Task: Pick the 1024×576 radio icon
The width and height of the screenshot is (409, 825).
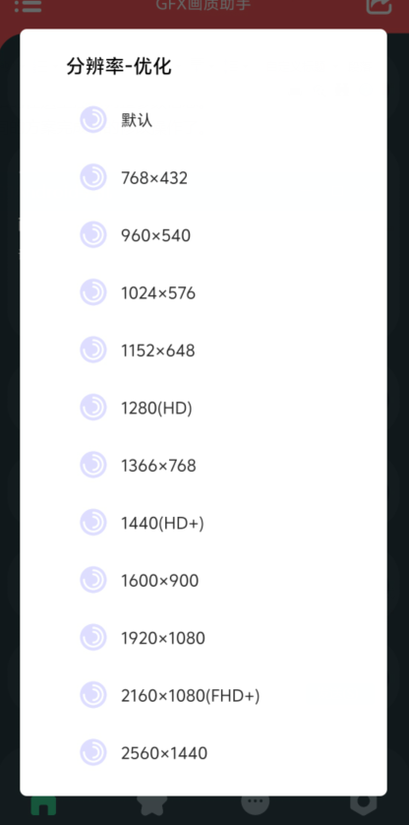Action: point(93,292)
